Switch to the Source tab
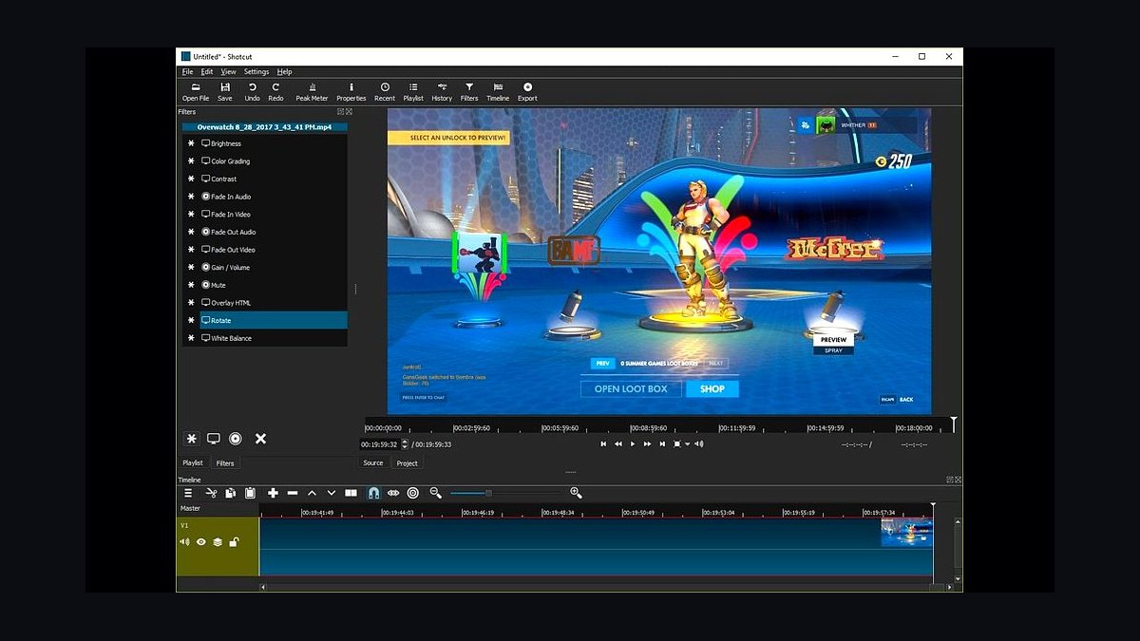Image resolution: width=1140 pixels, height=641 pixels. pyautogui.click(x=373, y=463)
